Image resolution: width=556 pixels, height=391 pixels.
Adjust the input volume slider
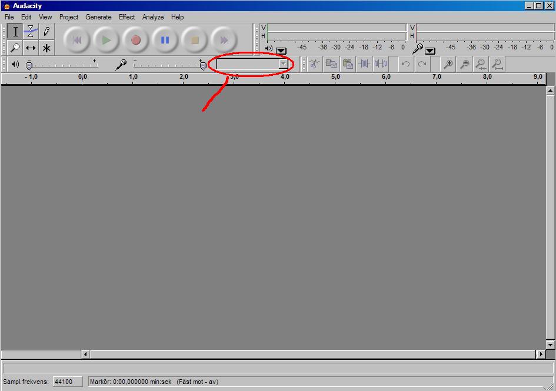pos(203,65)
